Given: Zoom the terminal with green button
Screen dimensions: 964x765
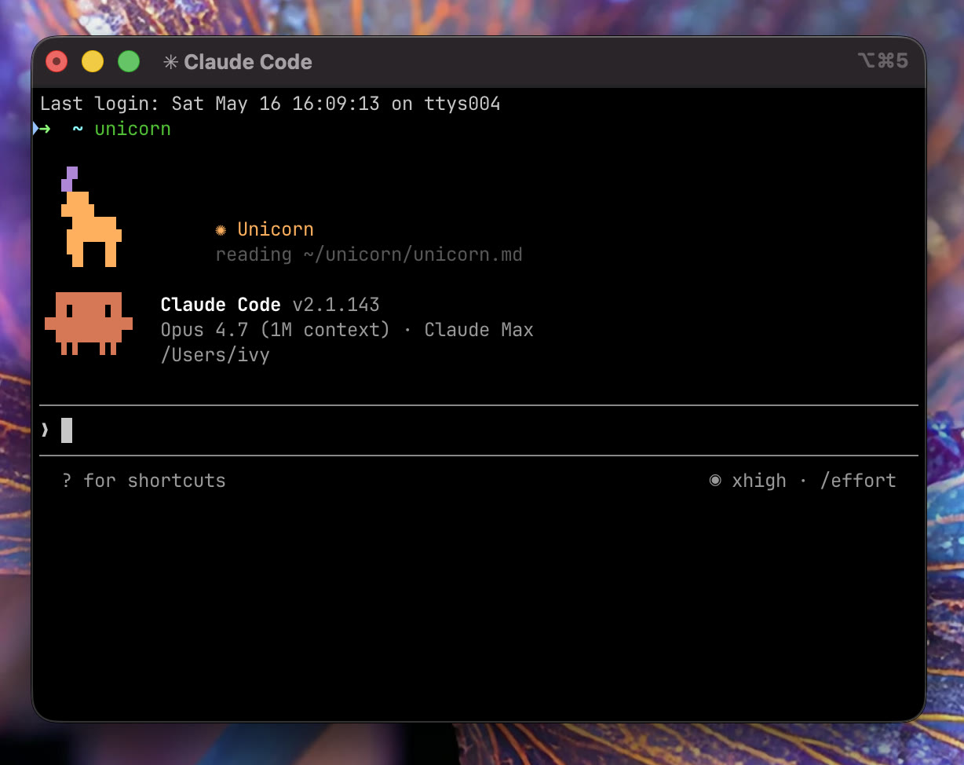Looking at the screenshot, I should pyautogui.click(x=129, y=61).
